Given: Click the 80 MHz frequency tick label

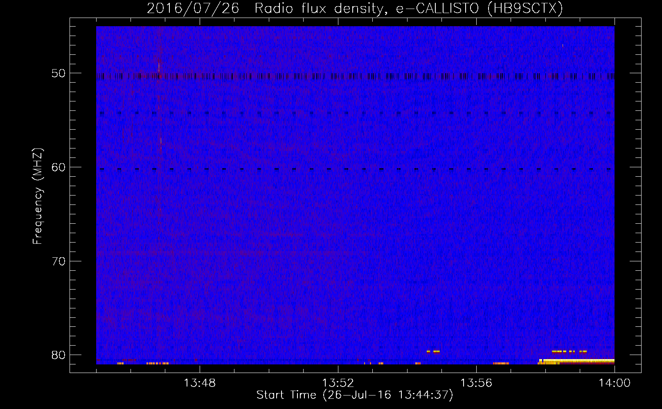Looking at the screenshot, I should pyautogui.click(x=59, y=355).
